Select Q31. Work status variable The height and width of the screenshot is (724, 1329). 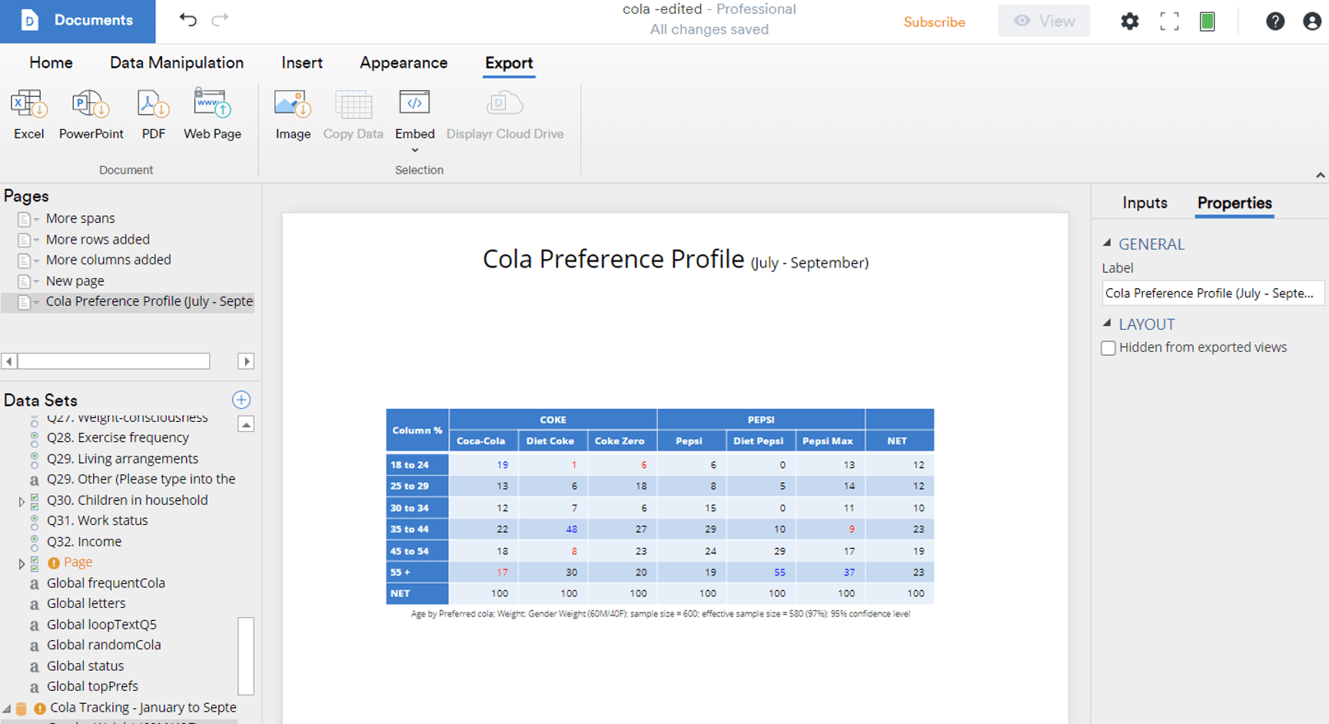97,521
